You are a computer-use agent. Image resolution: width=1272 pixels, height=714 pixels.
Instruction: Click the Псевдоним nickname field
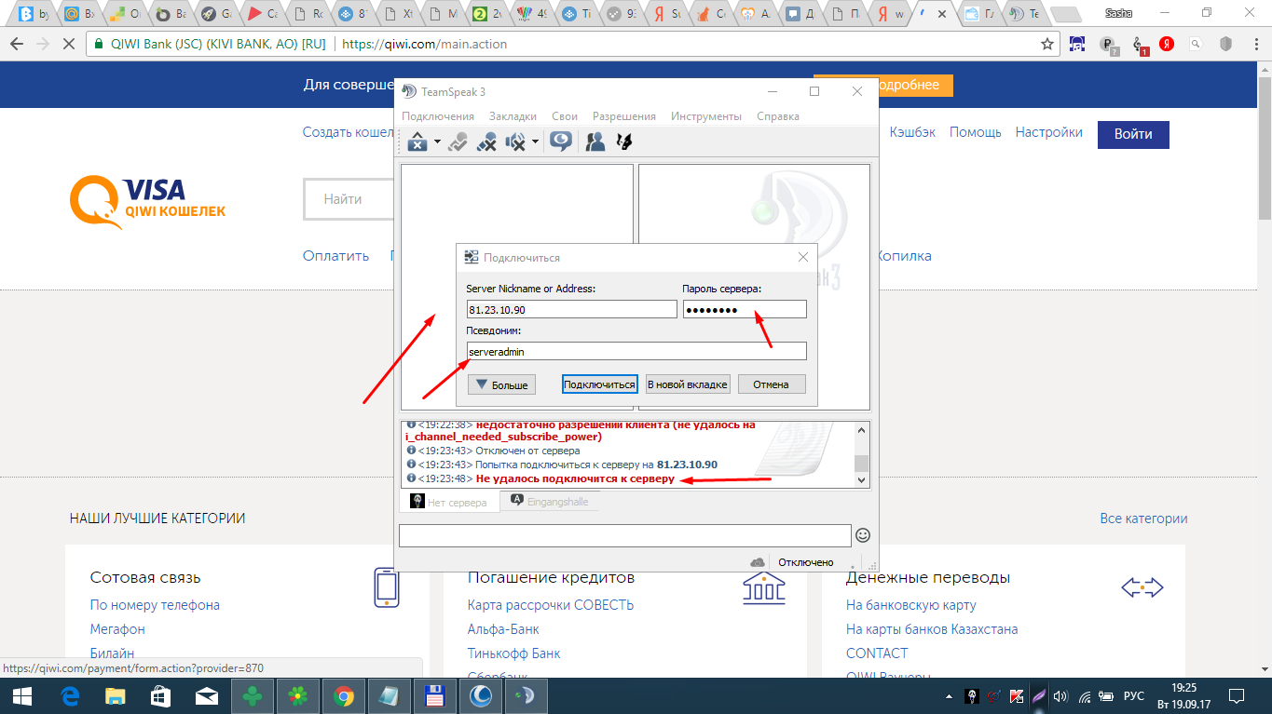636,351
